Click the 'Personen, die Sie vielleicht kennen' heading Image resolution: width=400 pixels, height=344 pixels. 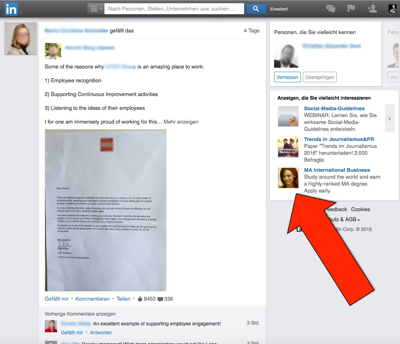point(315,32)
